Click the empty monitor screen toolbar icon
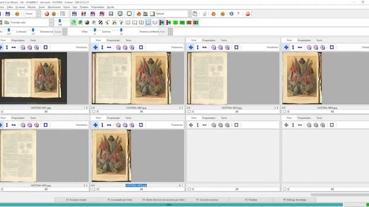Image resolution: width=369 pixels, height=207 pixels. 129,14
